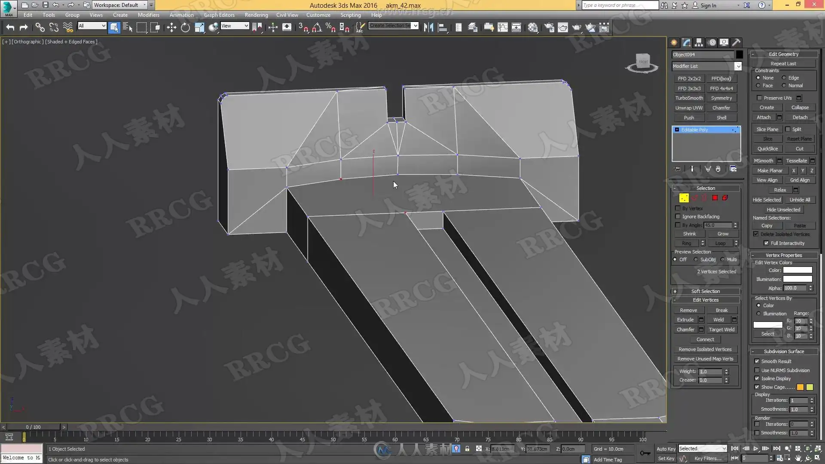This screenshot has height=464, width=825.
Task: Click the Undo arrow icon
Action: pos(10,28)
